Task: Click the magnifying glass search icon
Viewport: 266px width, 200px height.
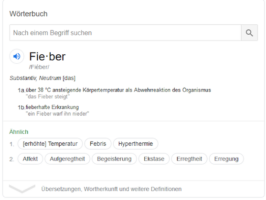Action: point(249,33)
